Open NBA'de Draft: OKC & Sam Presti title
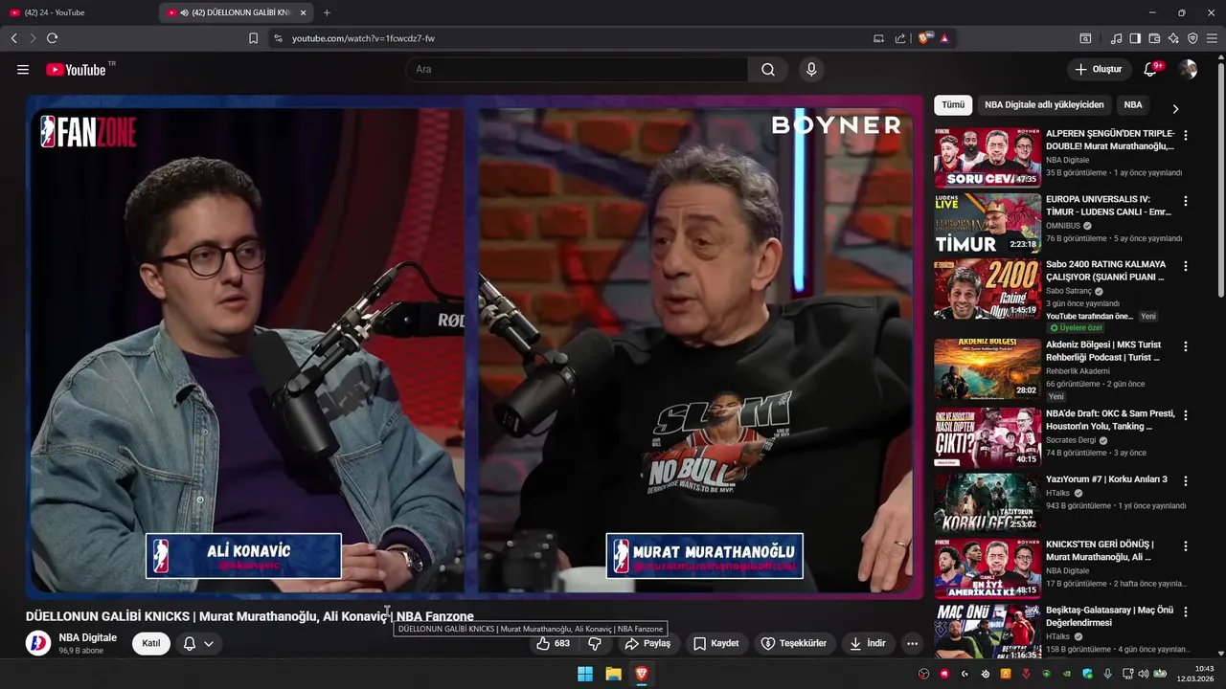Screen dimensions: 1226x689 1109,420
